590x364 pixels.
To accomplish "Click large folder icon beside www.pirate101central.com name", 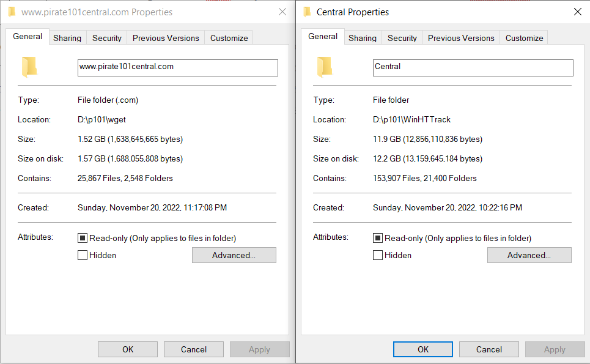I will click(29, 67).
